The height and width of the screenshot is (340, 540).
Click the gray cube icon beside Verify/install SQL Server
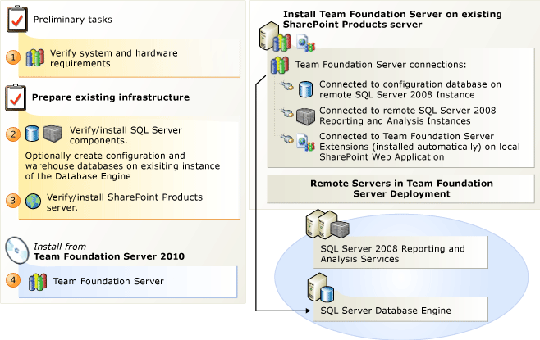pyautogui.click(x=53, y=134)
